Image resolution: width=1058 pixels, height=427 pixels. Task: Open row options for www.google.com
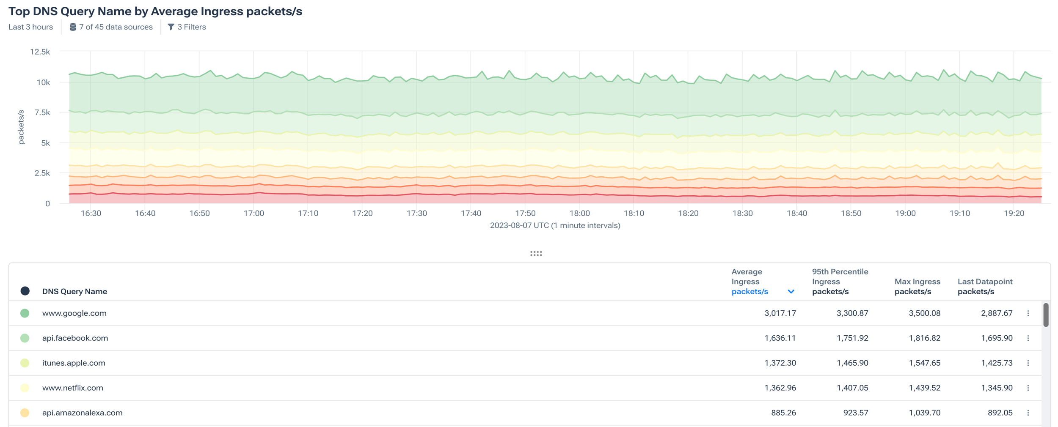point(1029,313)
